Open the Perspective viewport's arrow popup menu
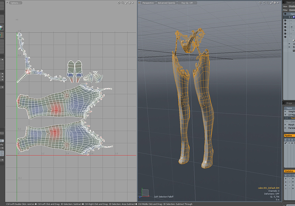Screen dimensions: 295x206 [278, 3]
